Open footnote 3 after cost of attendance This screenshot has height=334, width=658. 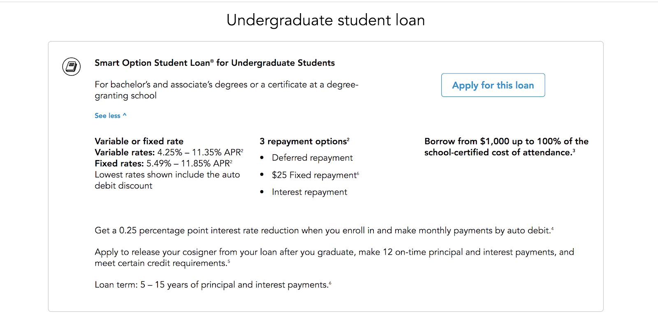click(x=574, y=150)
